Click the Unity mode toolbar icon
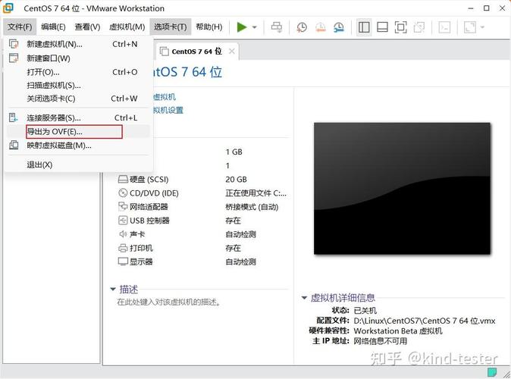This screenshot has width=511, height=379. (419, 27)
